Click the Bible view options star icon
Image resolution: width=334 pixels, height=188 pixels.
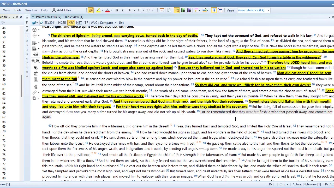tap(36, 74)
